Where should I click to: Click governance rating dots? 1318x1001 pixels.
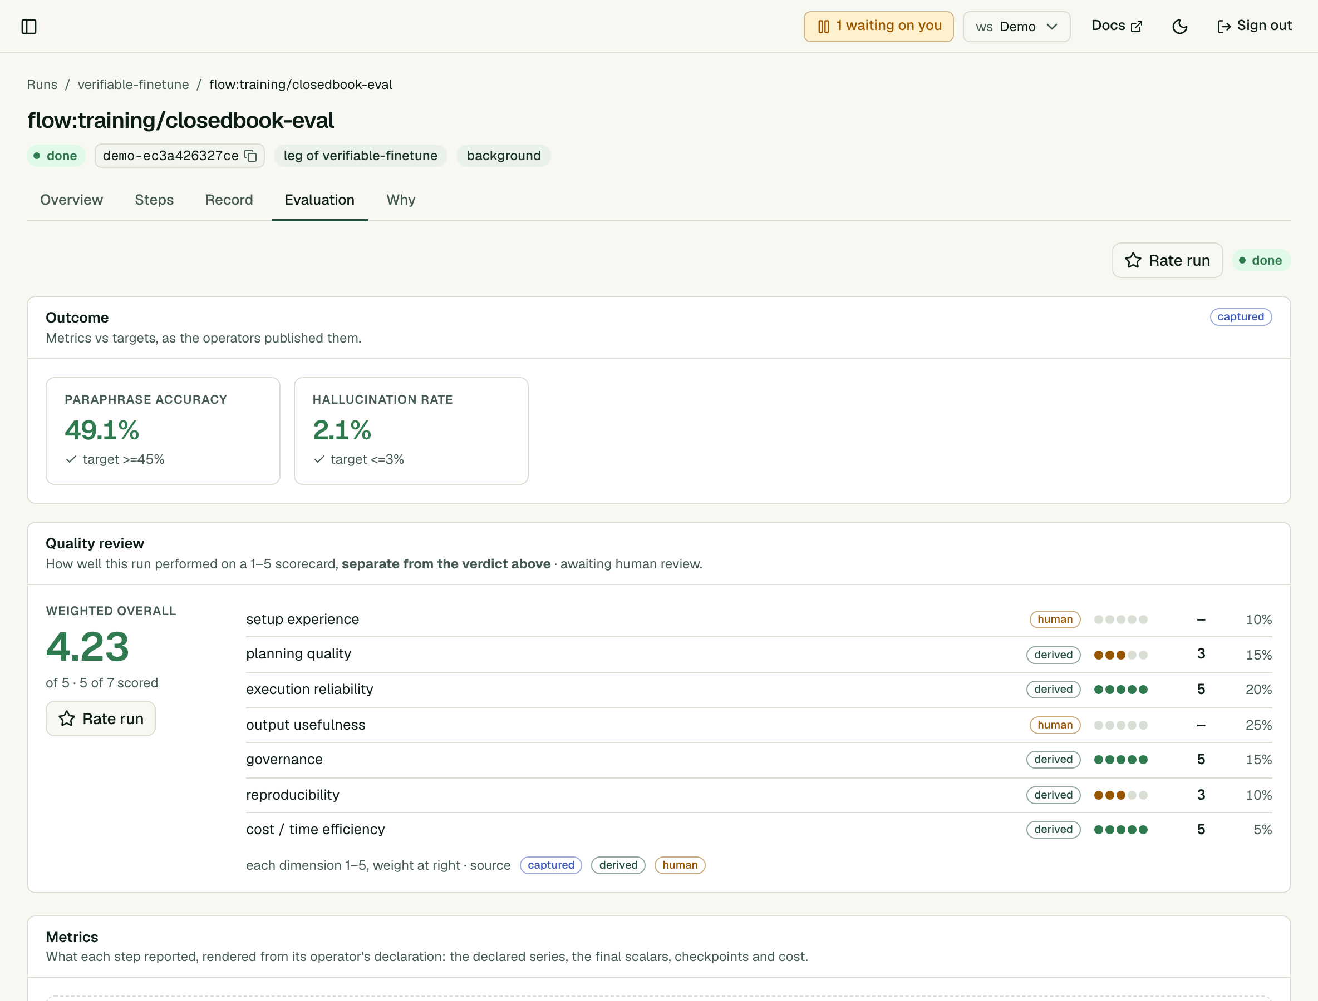pos(1120,760)
